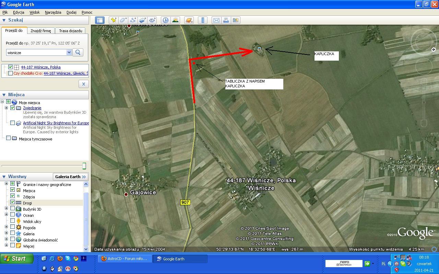Image resolution: width=439 pixels, height=274 pixels.
Task: Check the Miejsca tymczasowe checkbox
Action: click(x=8, y=138)
